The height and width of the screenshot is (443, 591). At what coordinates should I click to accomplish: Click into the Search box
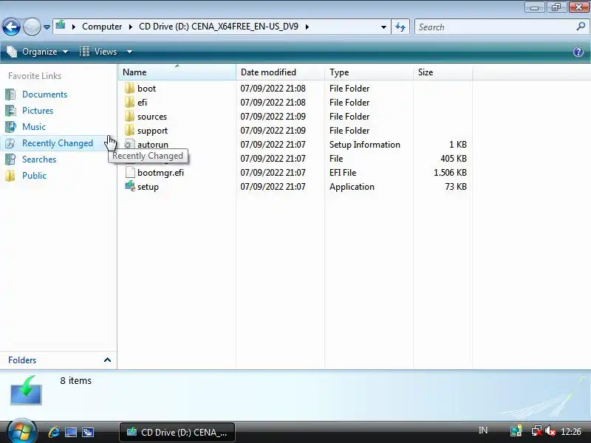[x=494, y=27]
